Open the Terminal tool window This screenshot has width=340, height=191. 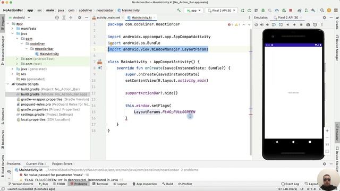(100, 184)
